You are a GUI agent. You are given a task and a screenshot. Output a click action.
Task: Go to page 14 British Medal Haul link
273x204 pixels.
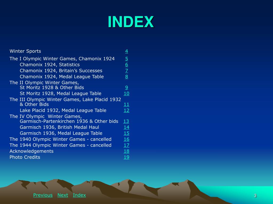tap(126, 127)
